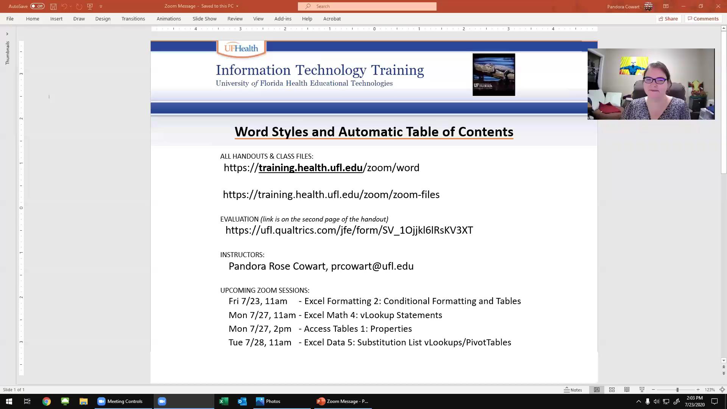The image size is (727, 409).
Task: Switch to the Add-ins tab
Action: [283, 19]
